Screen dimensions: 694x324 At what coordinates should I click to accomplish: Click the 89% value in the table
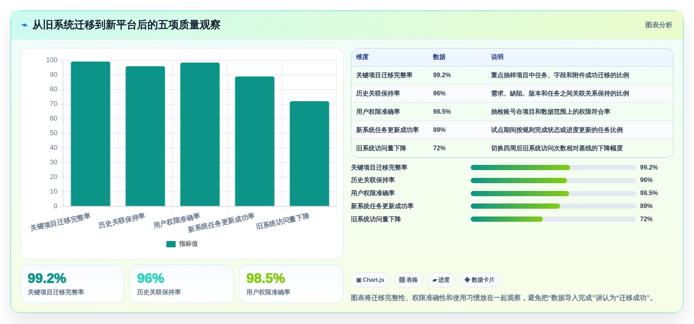click(439, 130)
